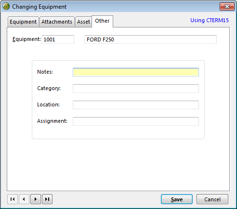The height and width of the screenshot is (209, 237).
Task: Click the Equipment field label
Action: [x=26, y=39]
